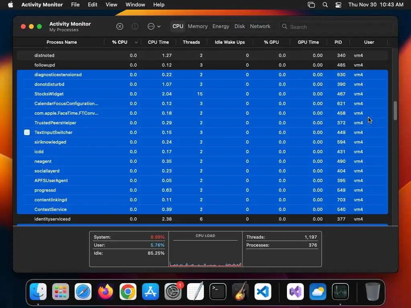Select the identityservicesd process

pyautogui.click(x=202, y=219)
